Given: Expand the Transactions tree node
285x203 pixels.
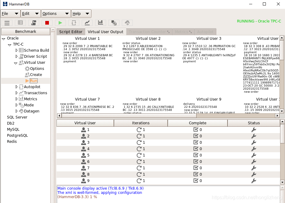Looking at the screenshot, I should (16, 93).
